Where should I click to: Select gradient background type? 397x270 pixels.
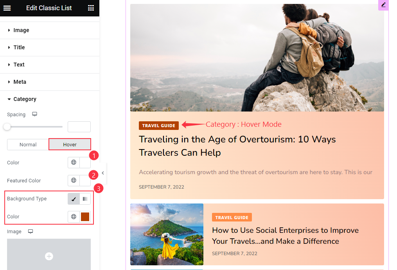tap(85, 199)
